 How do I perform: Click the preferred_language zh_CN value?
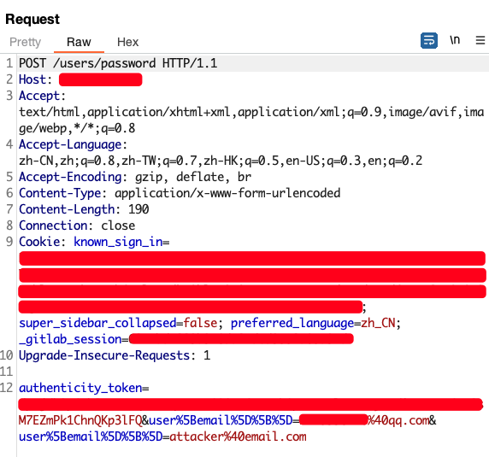pos(378,323)
